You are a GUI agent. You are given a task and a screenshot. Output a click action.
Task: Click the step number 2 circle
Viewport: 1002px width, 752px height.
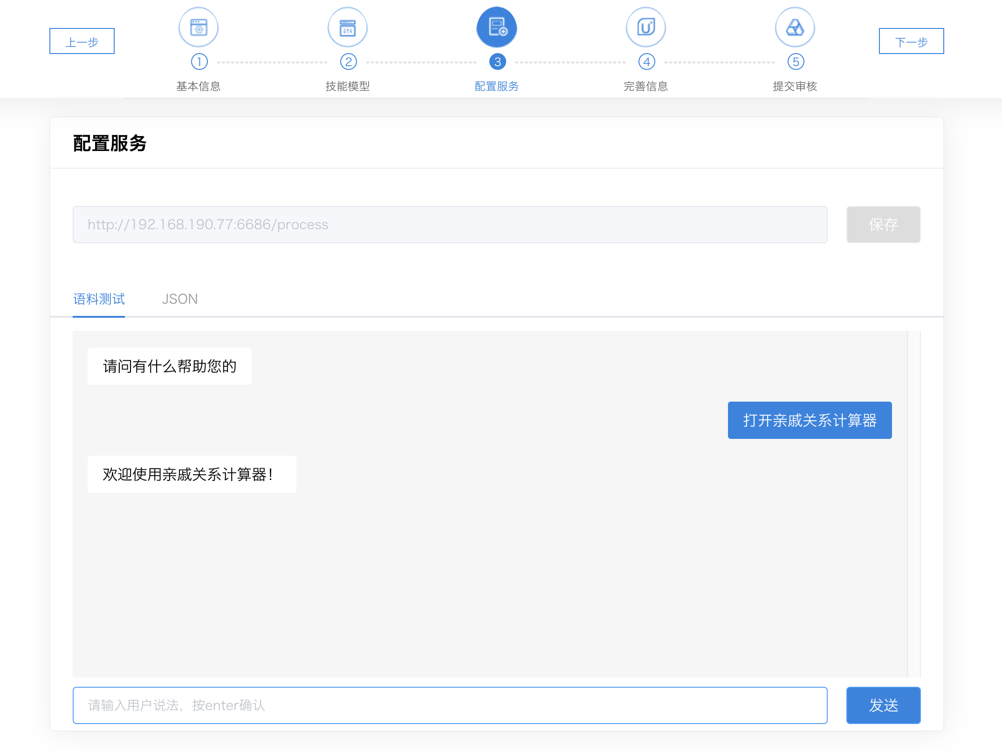tap(348, 62)
